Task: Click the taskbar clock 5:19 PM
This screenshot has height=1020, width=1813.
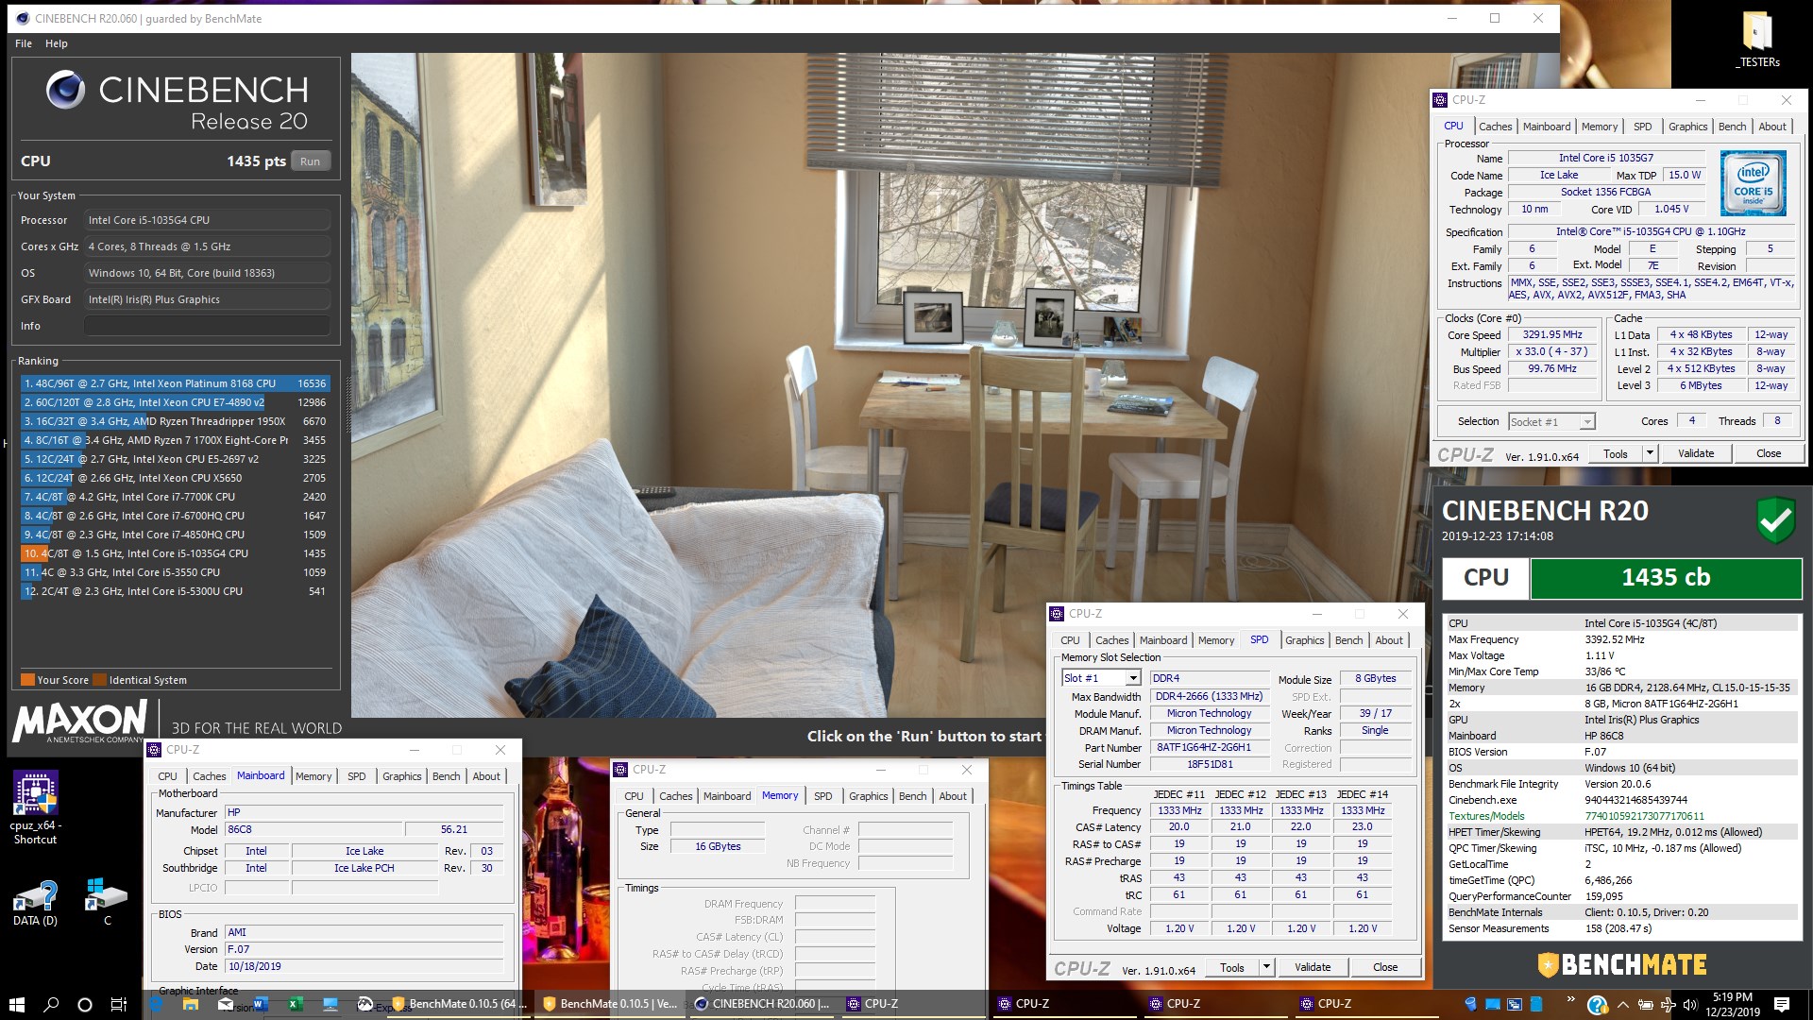Action: coord(1732,1004)
